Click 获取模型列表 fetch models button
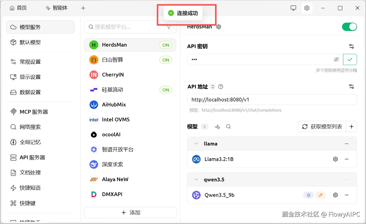366x224 pixels. coord(322,127)
